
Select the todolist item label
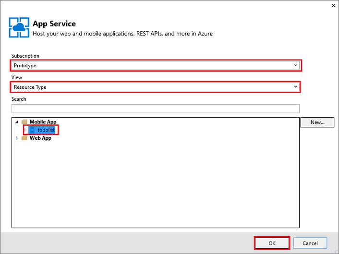click(x=46, y=130)
